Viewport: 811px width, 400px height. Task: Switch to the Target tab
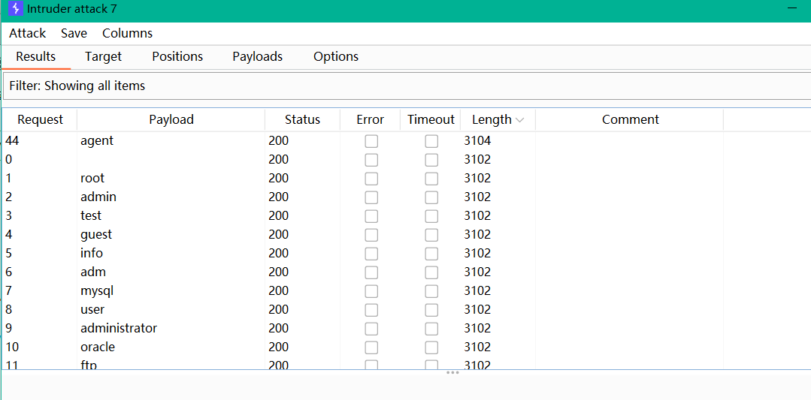click(x=104, y=56)
